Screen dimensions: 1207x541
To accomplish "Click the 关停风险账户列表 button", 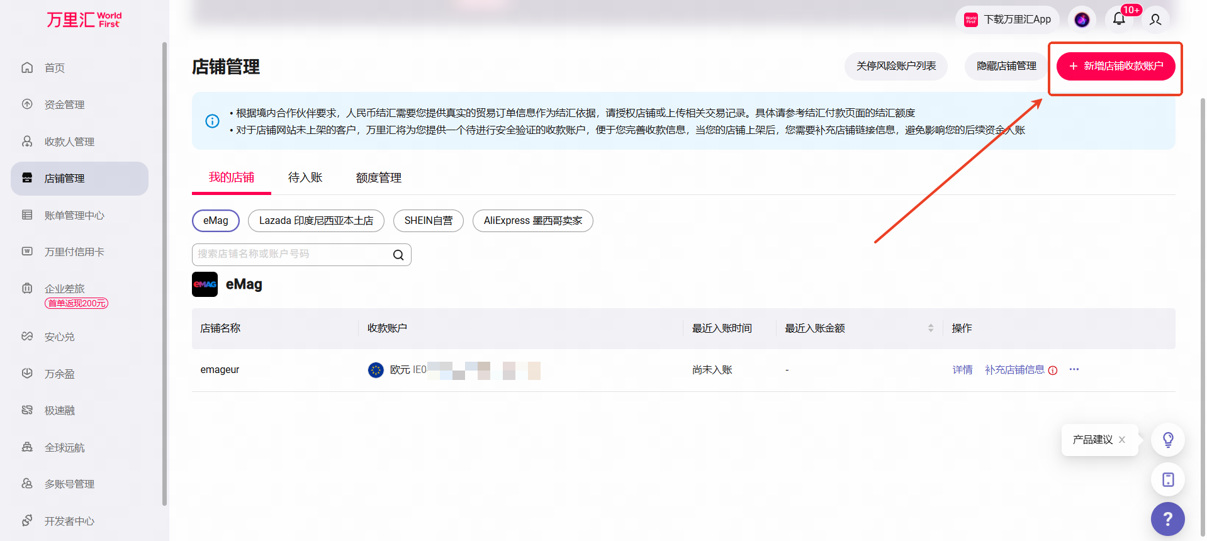I will [896, 66].
